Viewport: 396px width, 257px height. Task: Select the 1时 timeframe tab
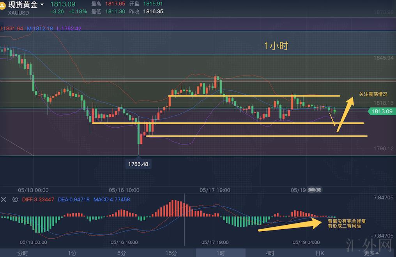point(221,253)
